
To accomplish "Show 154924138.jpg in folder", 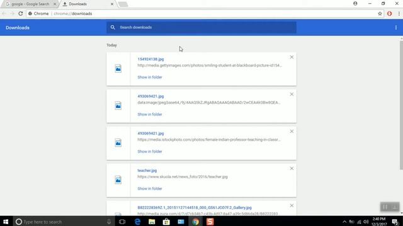I will 150,77.
